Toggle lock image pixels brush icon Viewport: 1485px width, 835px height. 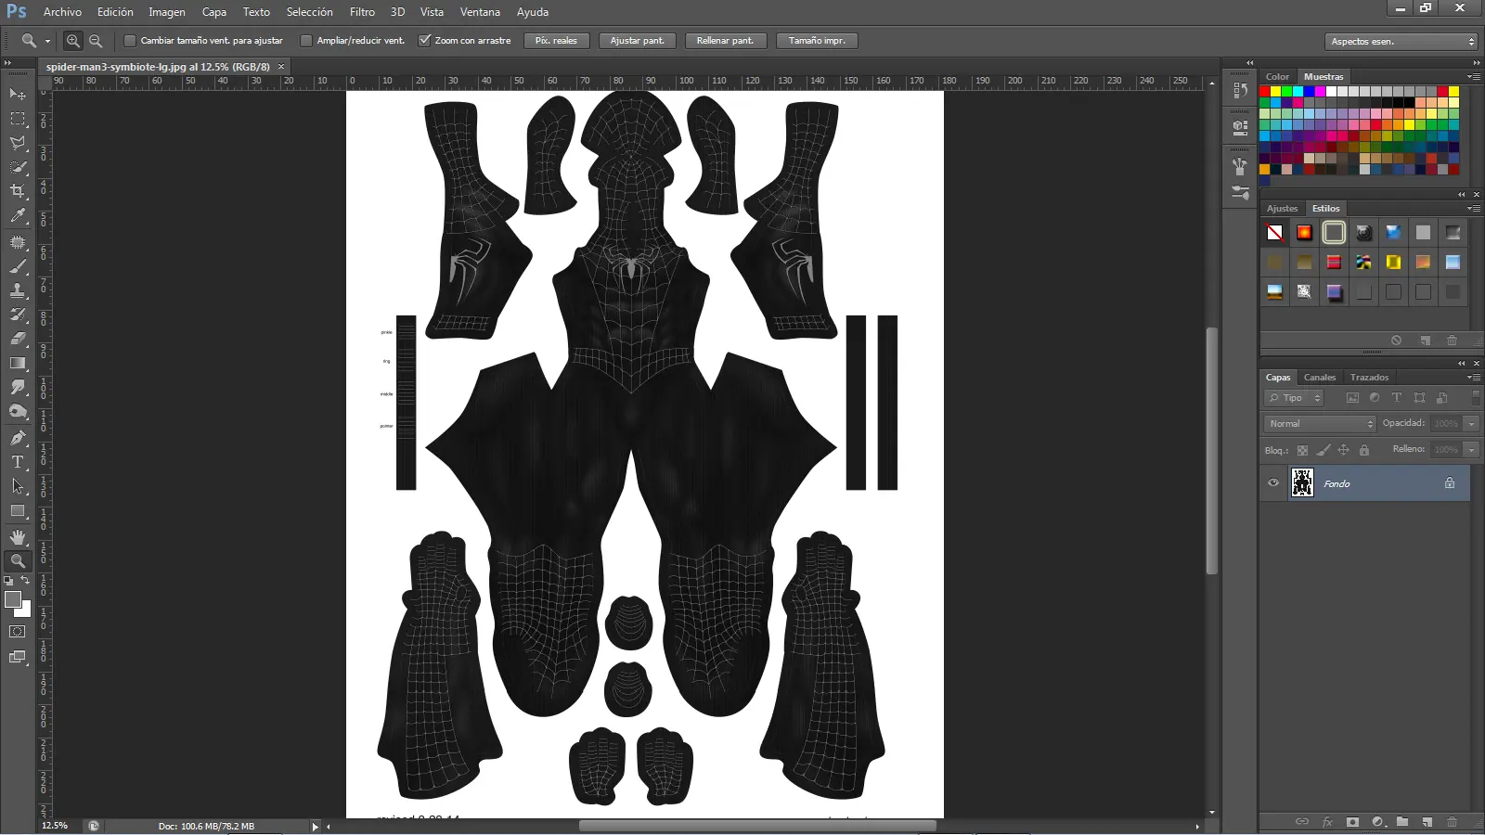(1324, 450)
